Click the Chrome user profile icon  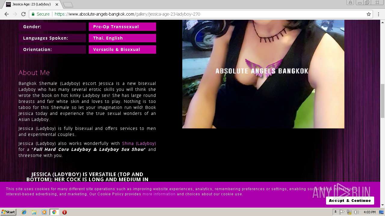(x=350, y=2)
